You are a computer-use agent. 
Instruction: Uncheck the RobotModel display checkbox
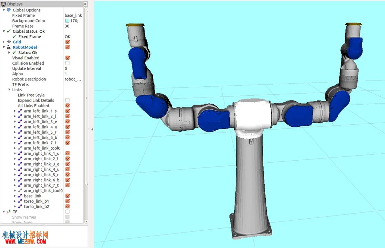pos(68,47)
